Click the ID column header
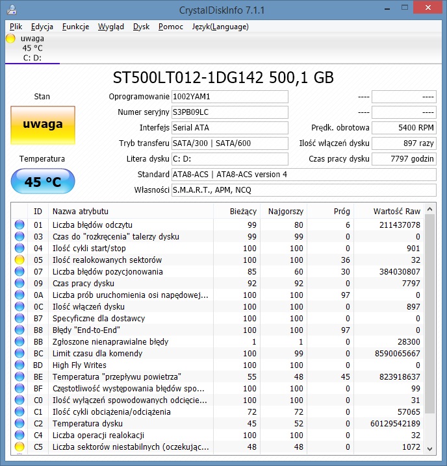 tap(38, 212)
